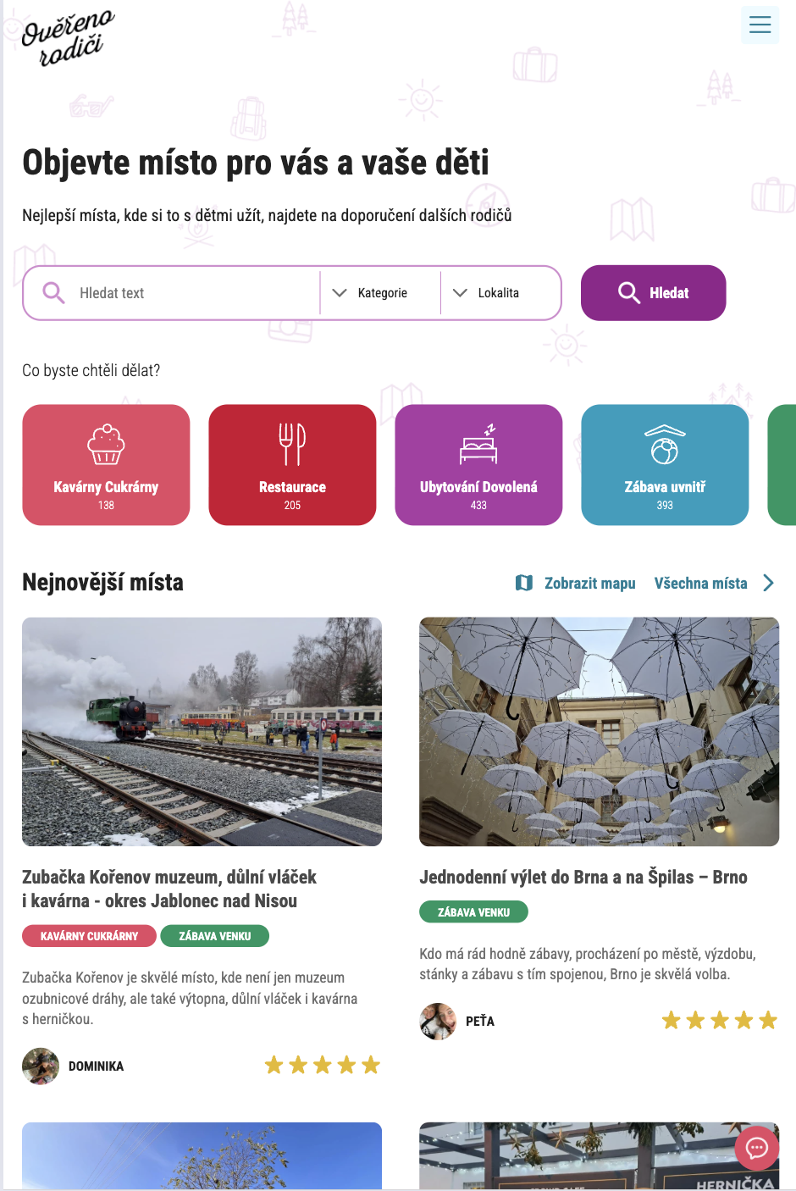This screenshot has width=796, height=1191.
Task: Click the Ověřeno rodiči logo
Action: coord(67,38)
